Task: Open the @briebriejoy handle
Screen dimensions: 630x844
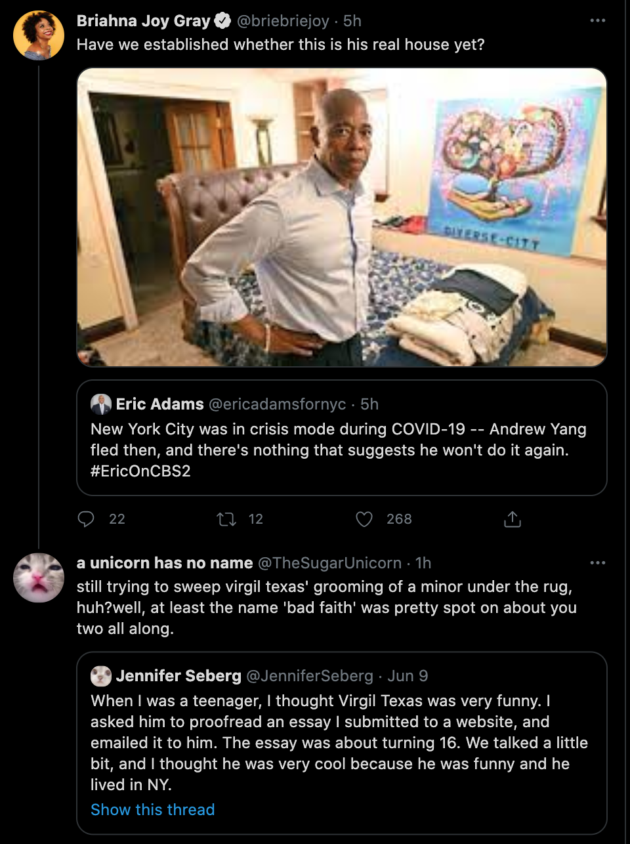Action: coord(283,21)
